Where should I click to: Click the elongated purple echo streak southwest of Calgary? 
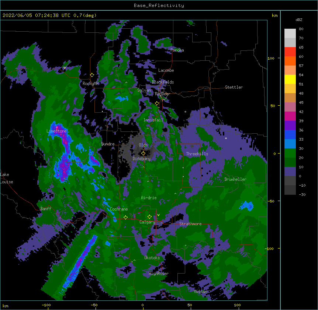pyautogui.click(x=80, y=262)
